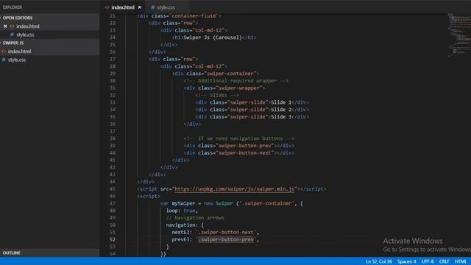Select index.html in SWIPER JS folder

20,52
